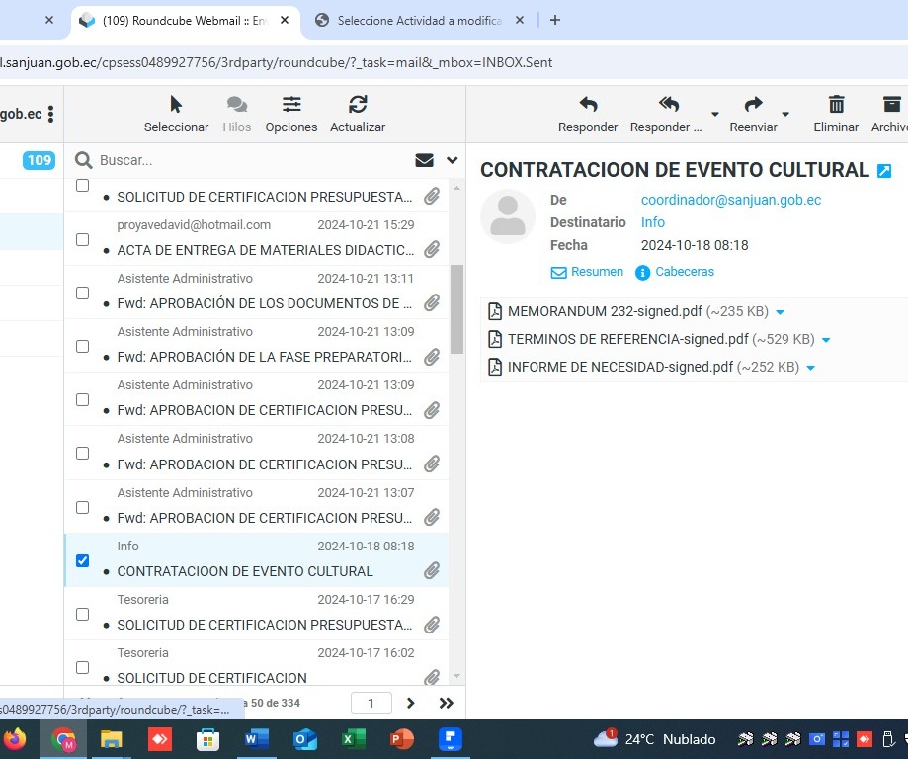The image size is (908, 759).
Task: Click the Eliminar trash icon
Action: click(x=836, y=105)
